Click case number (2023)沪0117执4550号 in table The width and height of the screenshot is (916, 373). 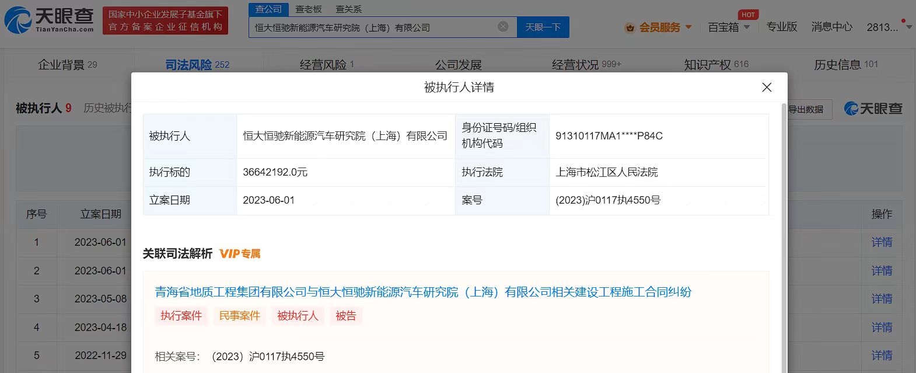(x=608, y=200)
